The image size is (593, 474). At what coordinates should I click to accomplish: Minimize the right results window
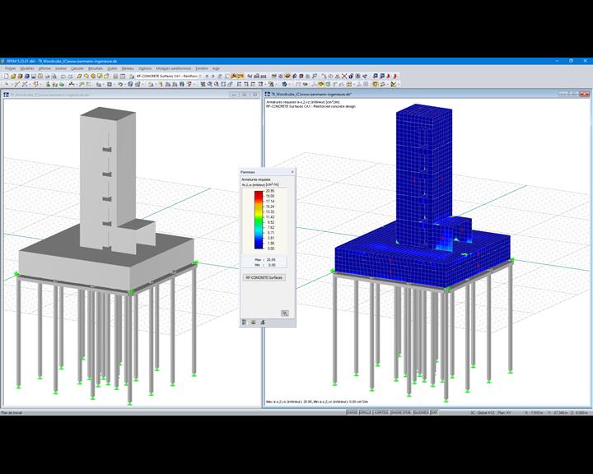[x=563, y=94]
